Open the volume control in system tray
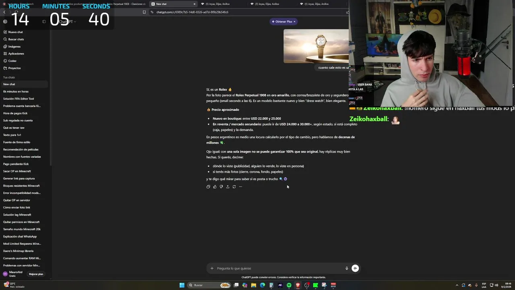515x290 pixels. (x=496, y=285)
